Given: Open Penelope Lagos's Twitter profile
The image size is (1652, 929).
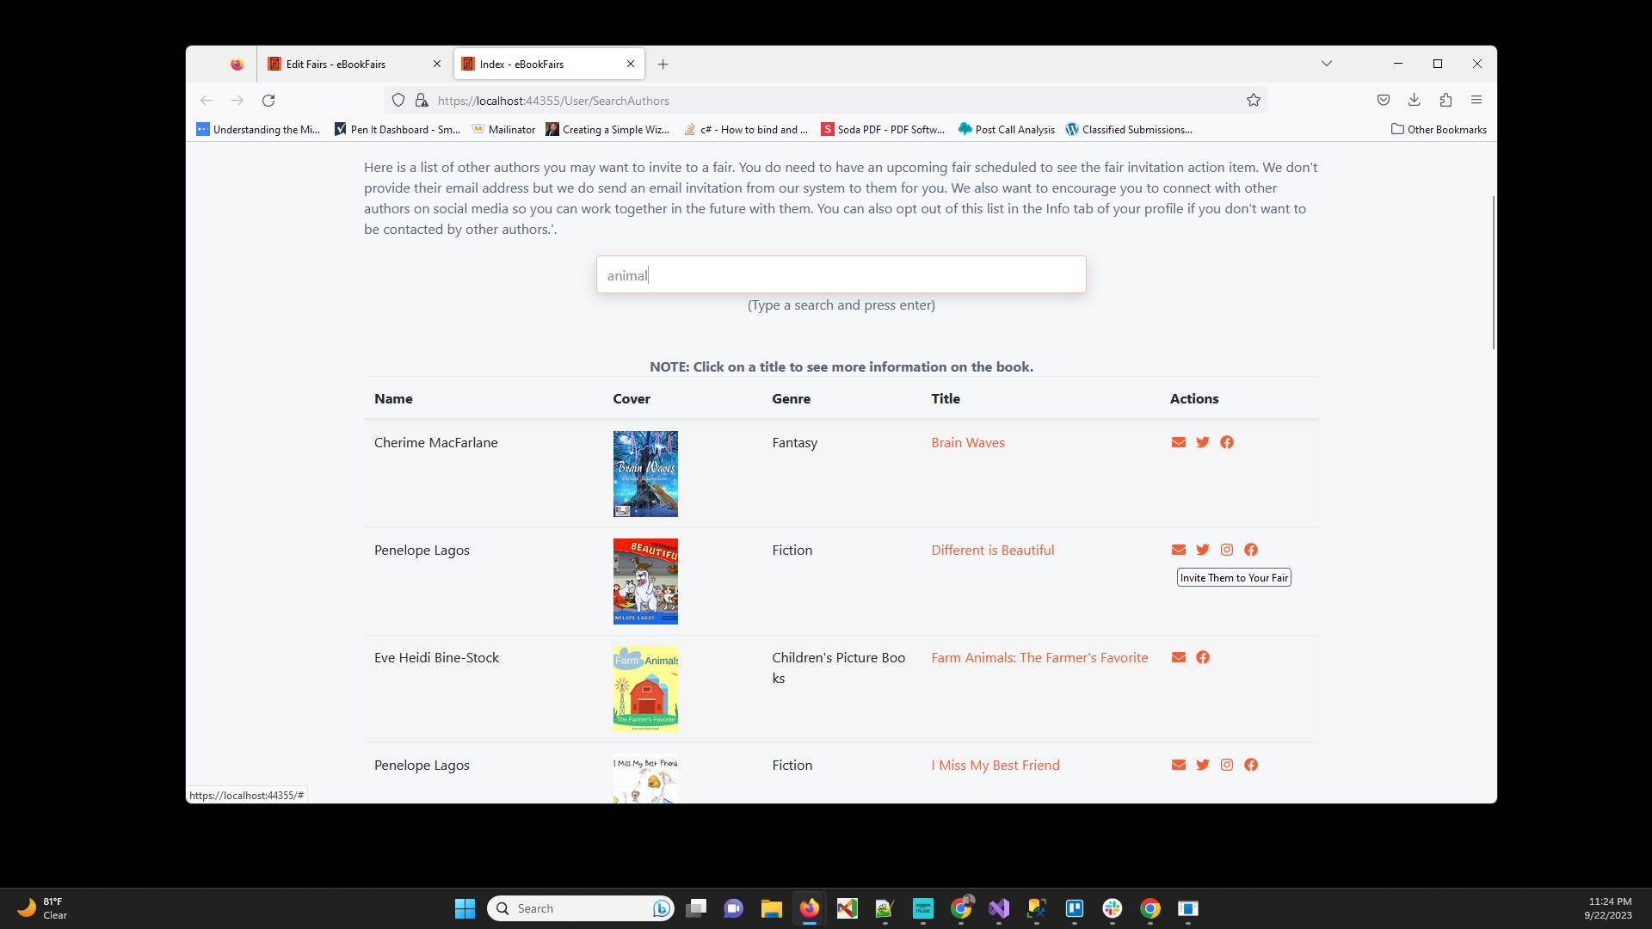Looking at the screenshot, I should [x=1202, y=550].
